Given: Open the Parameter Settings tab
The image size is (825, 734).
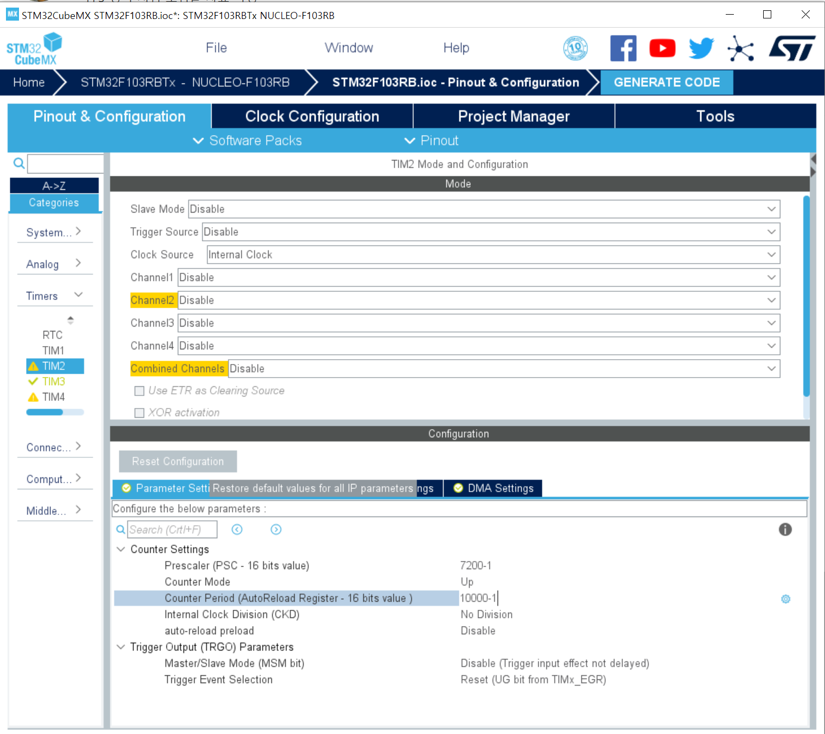Looking at the screenshot, I should point(162,488).
